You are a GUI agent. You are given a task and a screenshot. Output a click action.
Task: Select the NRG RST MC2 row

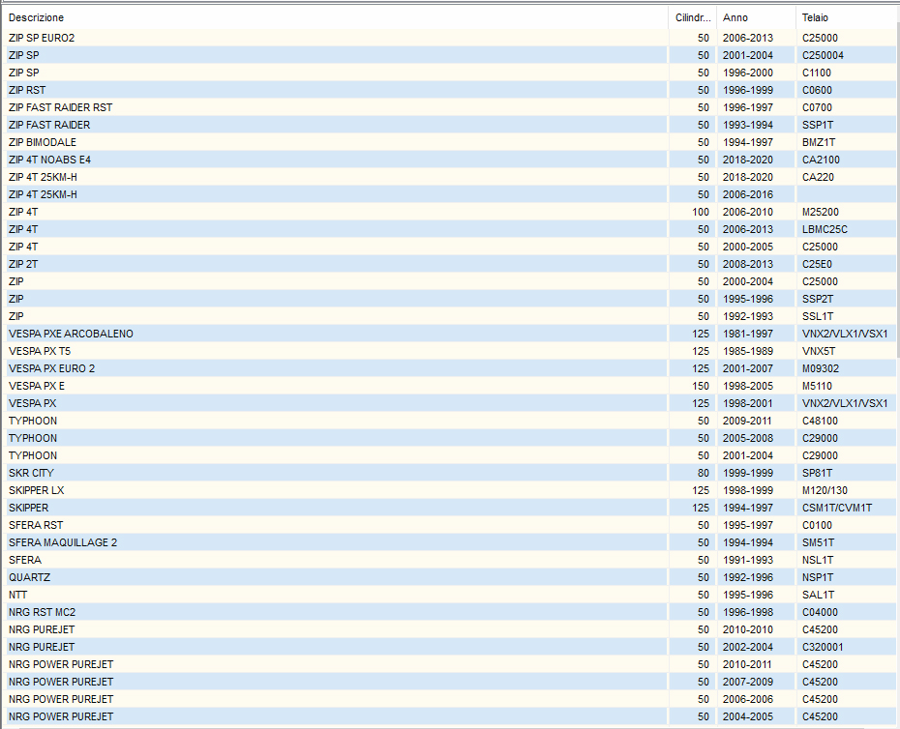click(x=449, y=612)
